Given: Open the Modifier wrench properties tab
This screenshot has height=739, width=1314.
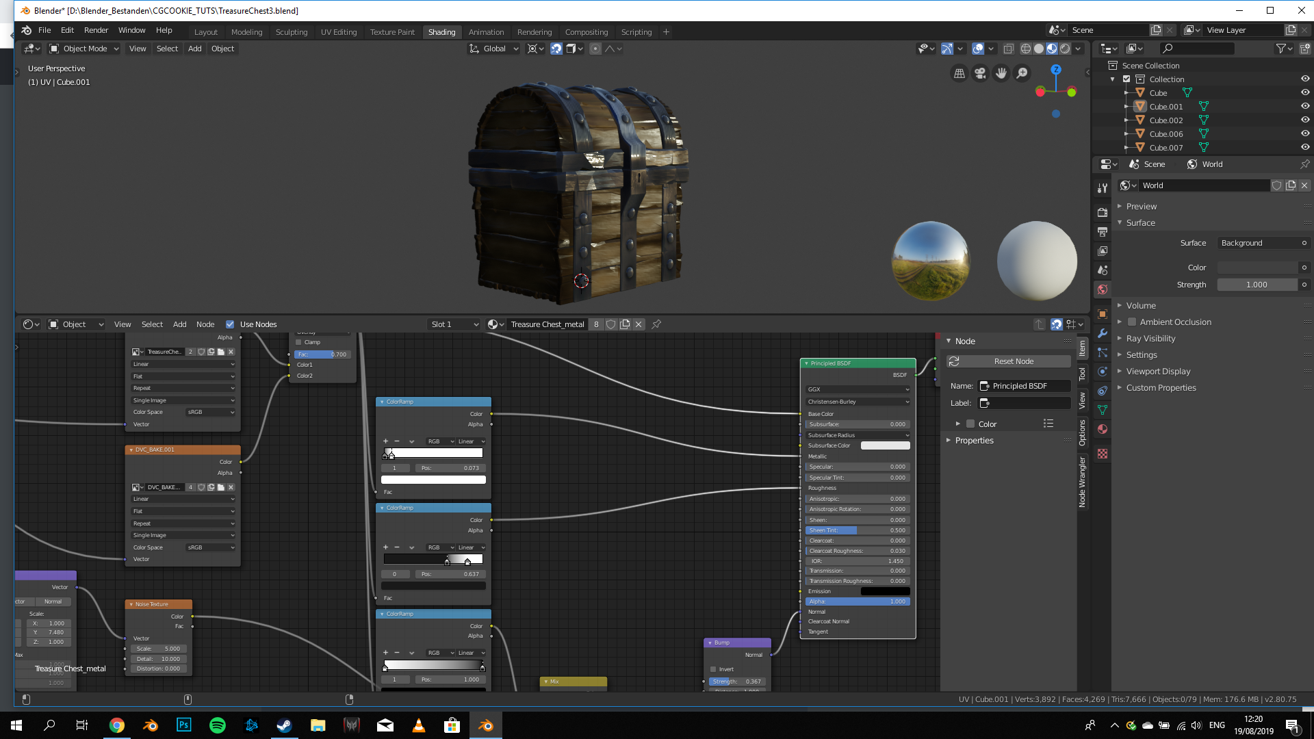Looking at the screenshot, I should [x=1103, y=333].
